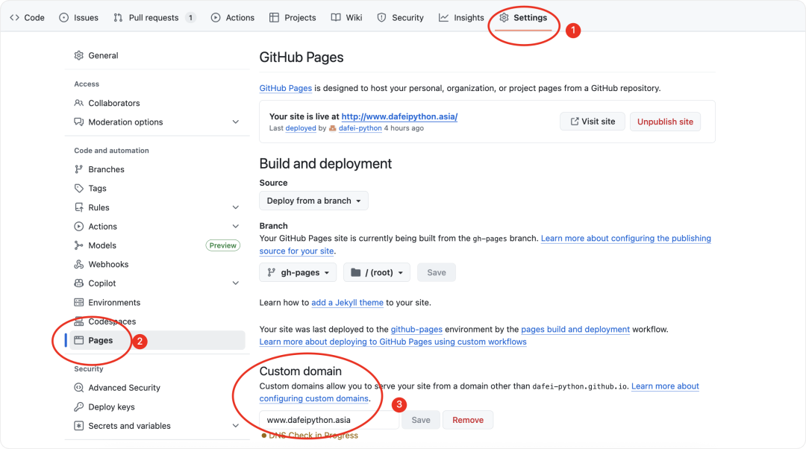Click the Projects table icon
The height and width of the screenshot is (449, 806).
tap(274, 17)
